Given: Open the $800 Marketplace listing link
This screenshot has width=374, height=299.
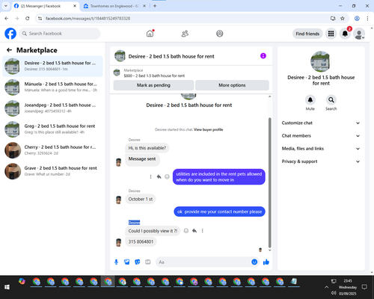Looking at the screenshot, I should [154, 75].
